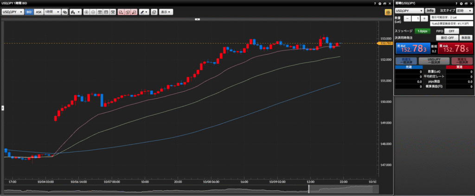Click the yellow icon at chart top-right
The image size is (475, 196).
387,12
